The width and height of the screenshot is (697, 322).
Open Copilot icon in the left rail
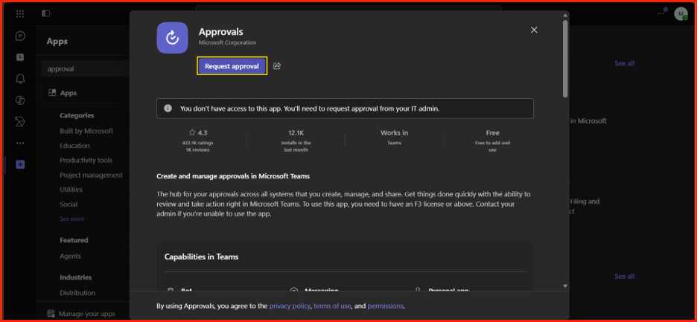pos(20,100)
